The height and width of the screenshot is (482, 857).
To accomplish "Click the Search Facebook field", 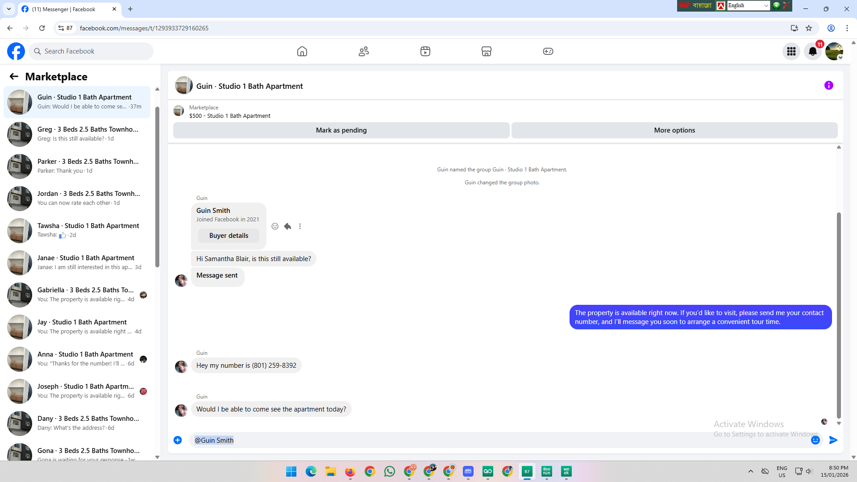I will click(x=92, y=51).
